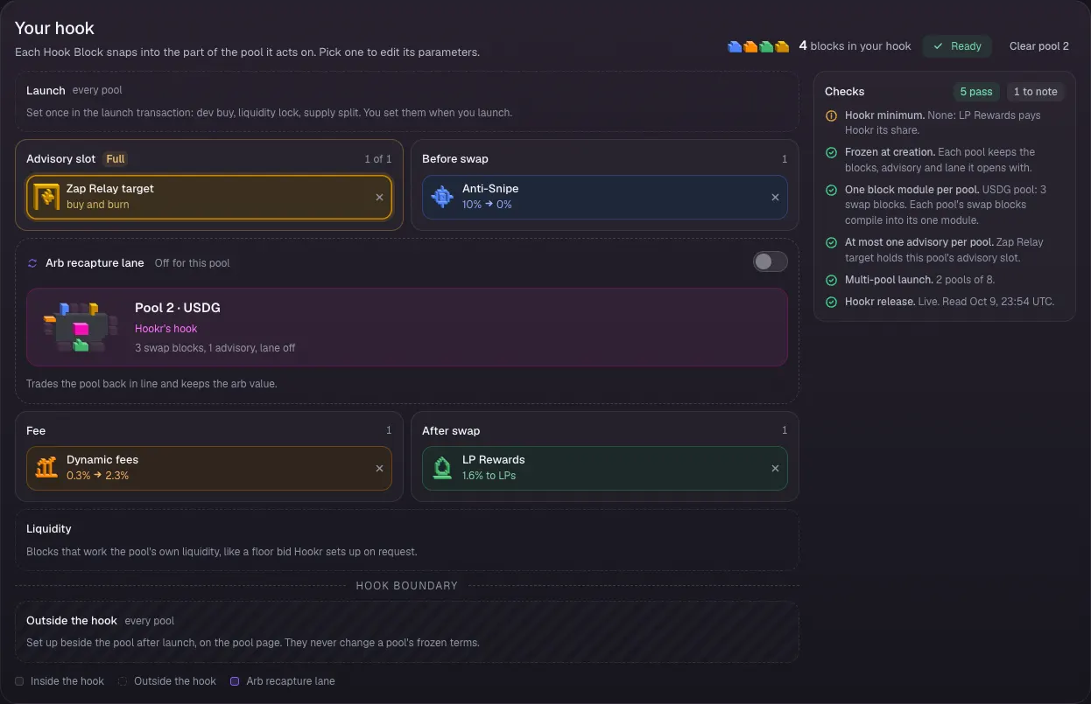
Task: Click the Zap Relay target block icon
Action: click(46, 197)
